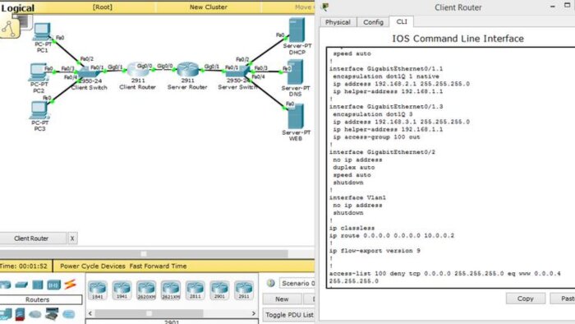Click Fast Forward Time
Viewport: 575px width, 324px height.
tap(158, 266)
